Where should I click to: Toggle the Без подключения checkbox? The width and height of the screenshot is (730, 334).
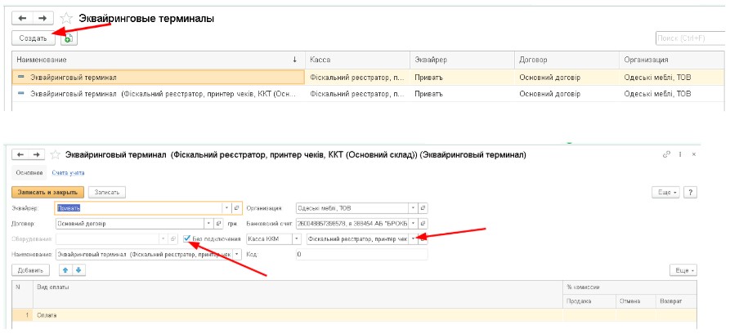coord(188,238)
